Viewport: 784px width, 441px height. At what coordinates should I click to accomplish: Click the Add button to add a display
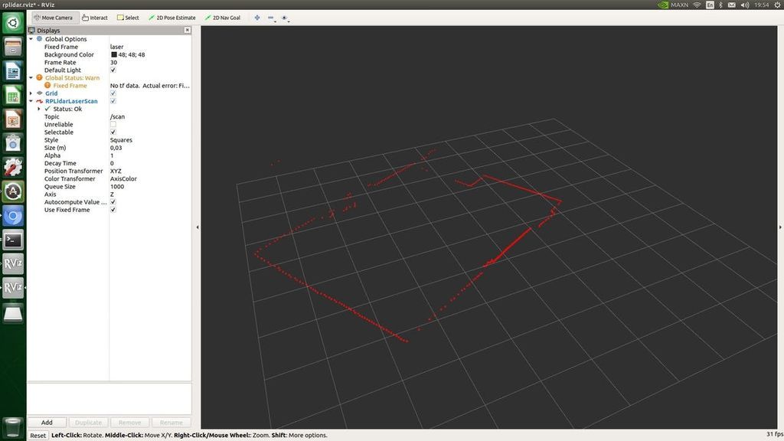coord(47,422)
